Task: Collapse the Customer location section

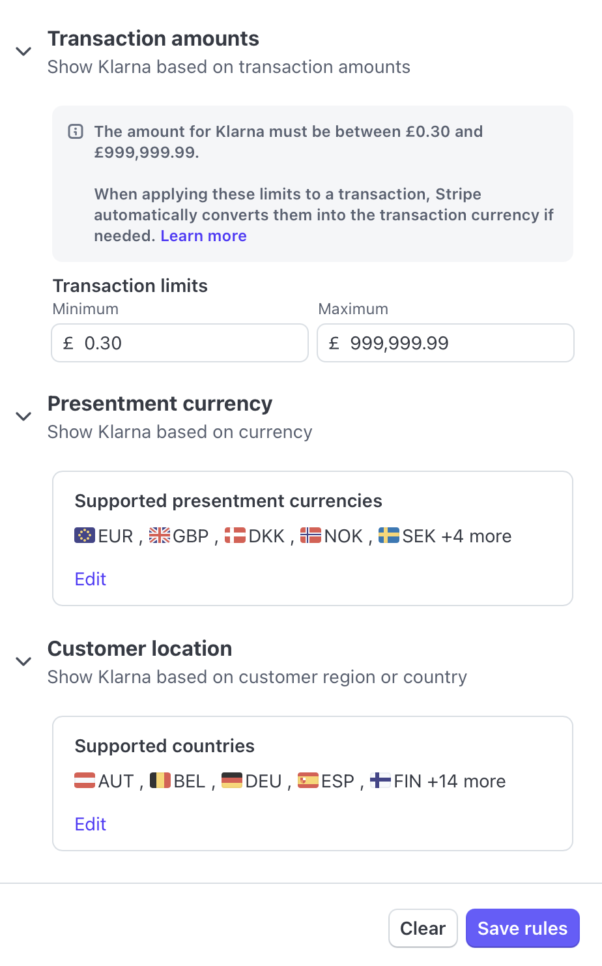Action: 23,662
